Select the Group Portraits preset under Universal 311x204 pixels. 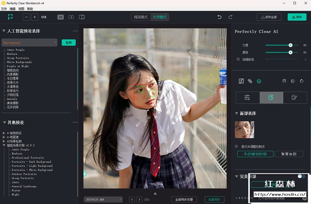pos(18,58)
